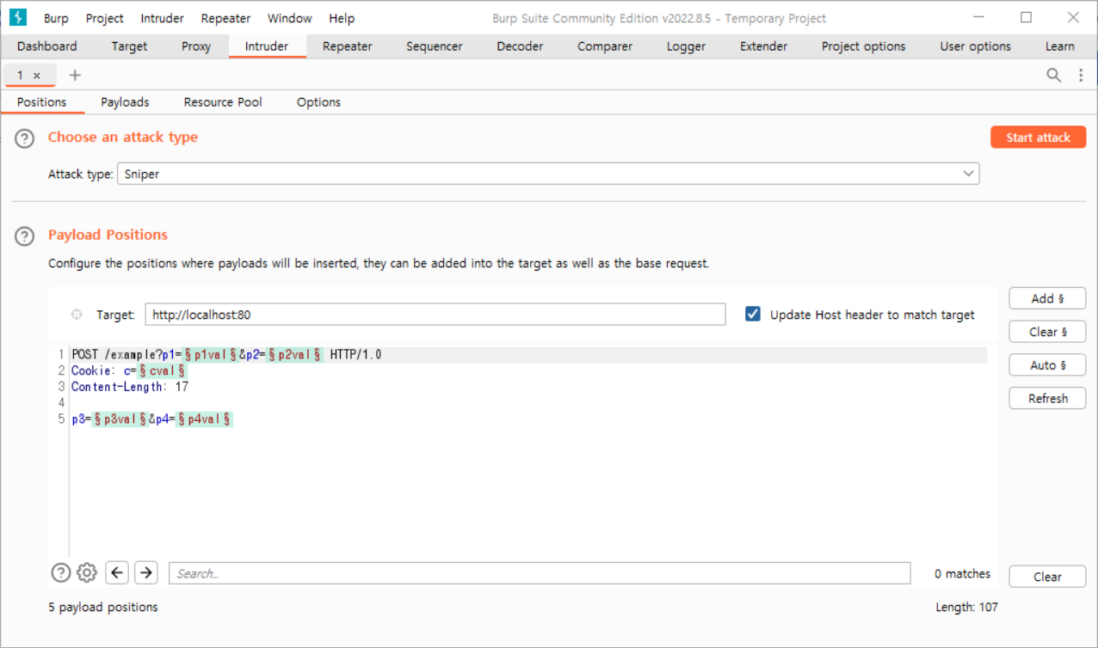Click the Auto § button
1098x648 pixels.
pos(1047,365)
